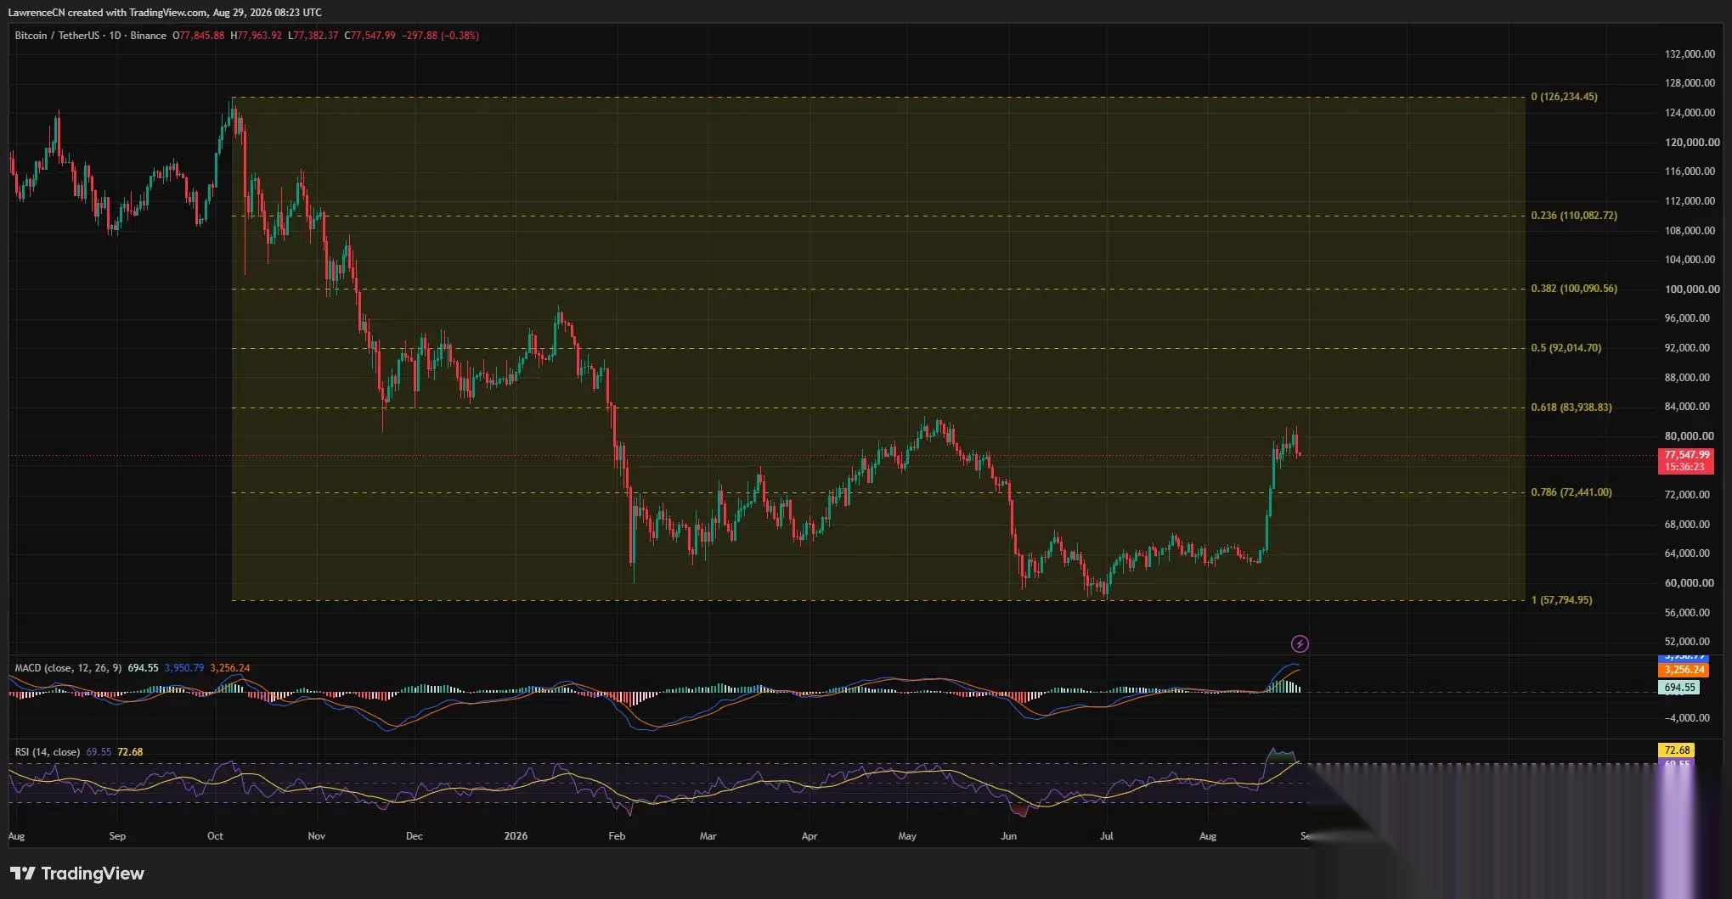Click the 120,000.00 price axis label

(x=1692, y=143)
